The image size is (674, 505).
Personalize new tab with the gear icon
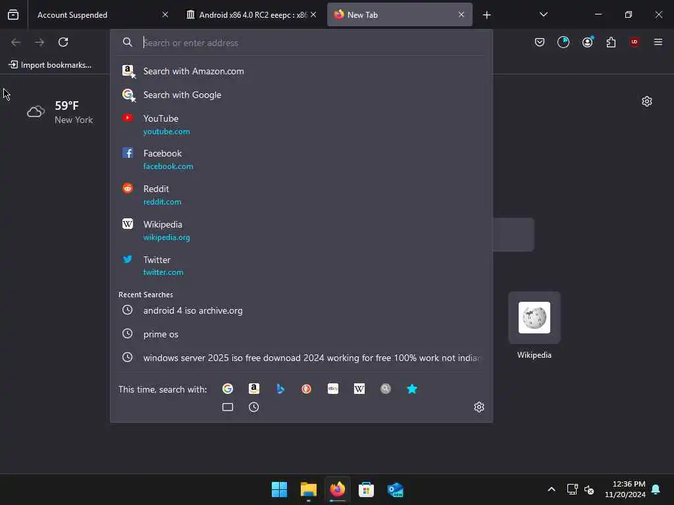(647, 101)
